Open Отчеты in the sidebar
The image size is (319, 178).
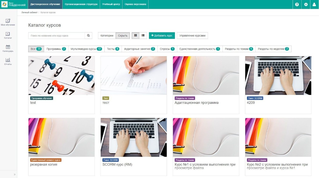8,62
